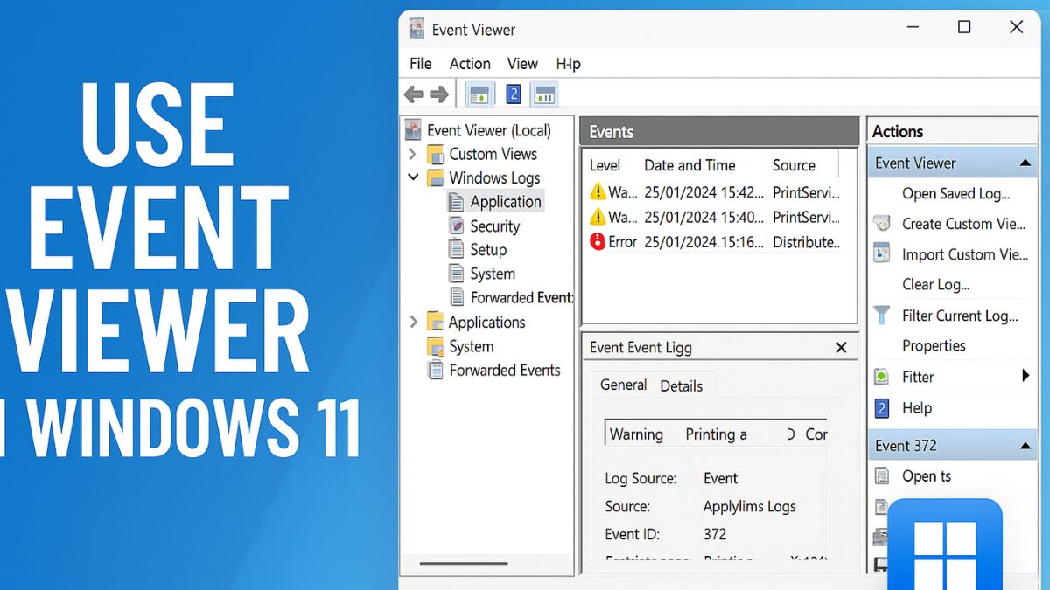The image size is (1050, 590).
Task: Click the warning icon of the 15:40 event
Action: click(598, 216)
